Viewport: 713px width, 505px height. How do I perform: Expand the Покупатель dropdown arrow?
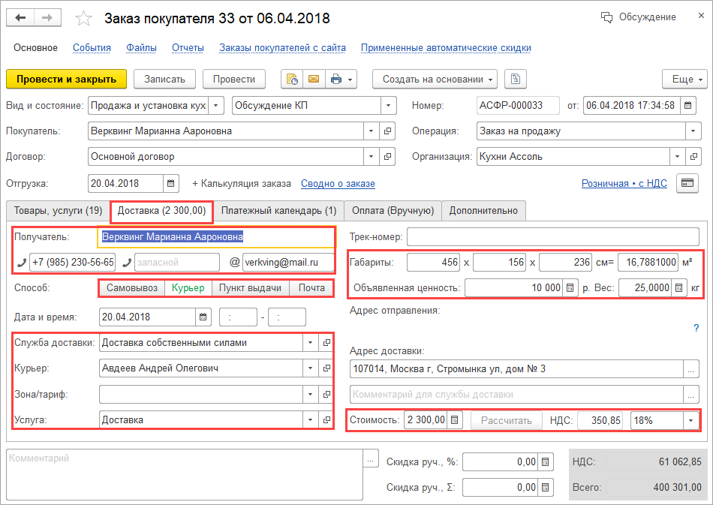(371, 131)
